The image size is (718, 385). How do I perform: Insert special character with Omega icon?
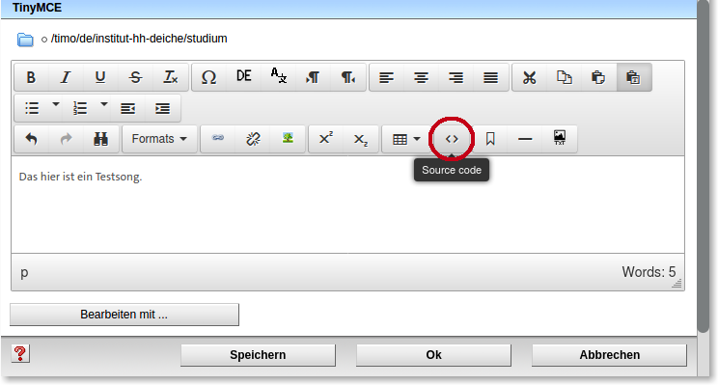coord(208,77)
